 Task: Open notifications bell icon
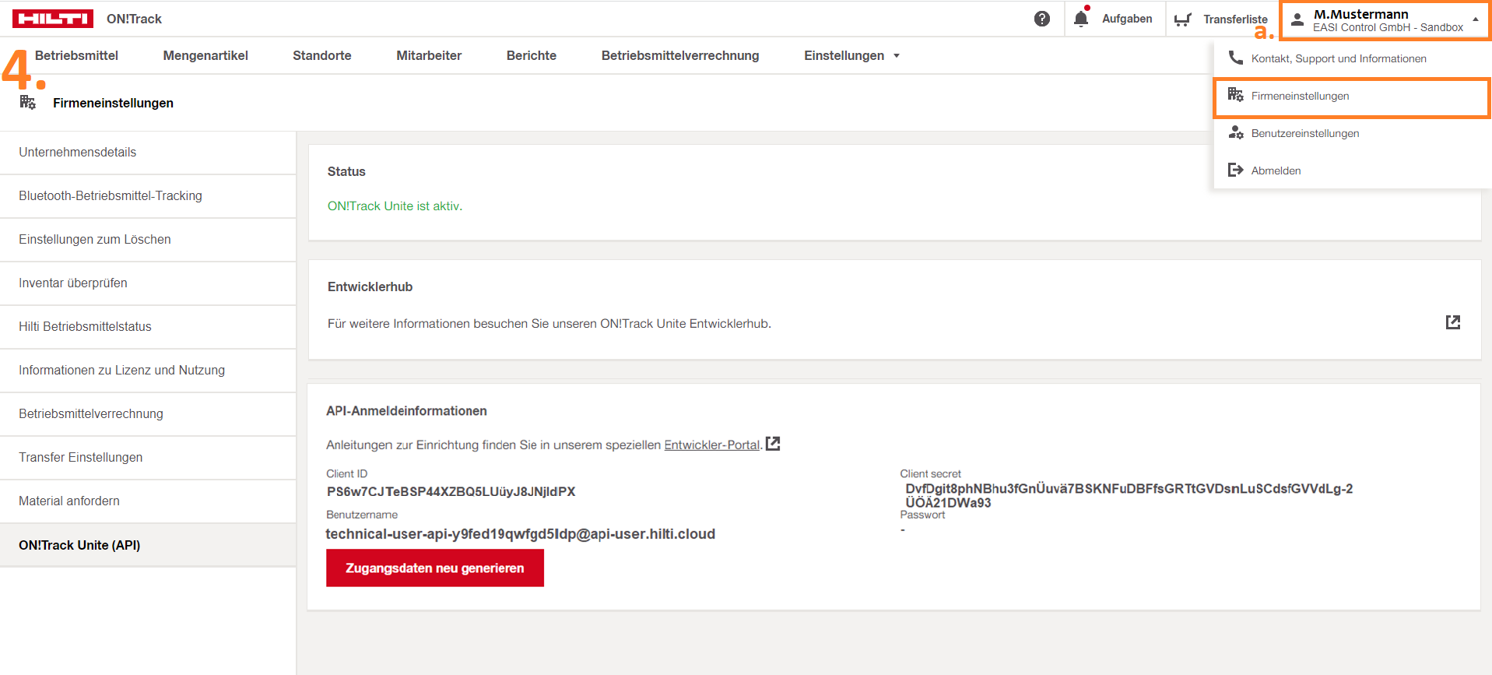[x=1081, y=19]
